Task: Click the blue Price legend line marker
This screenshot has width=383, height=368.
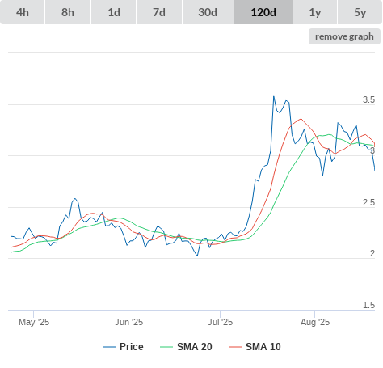Action: (x=109, y=347)
